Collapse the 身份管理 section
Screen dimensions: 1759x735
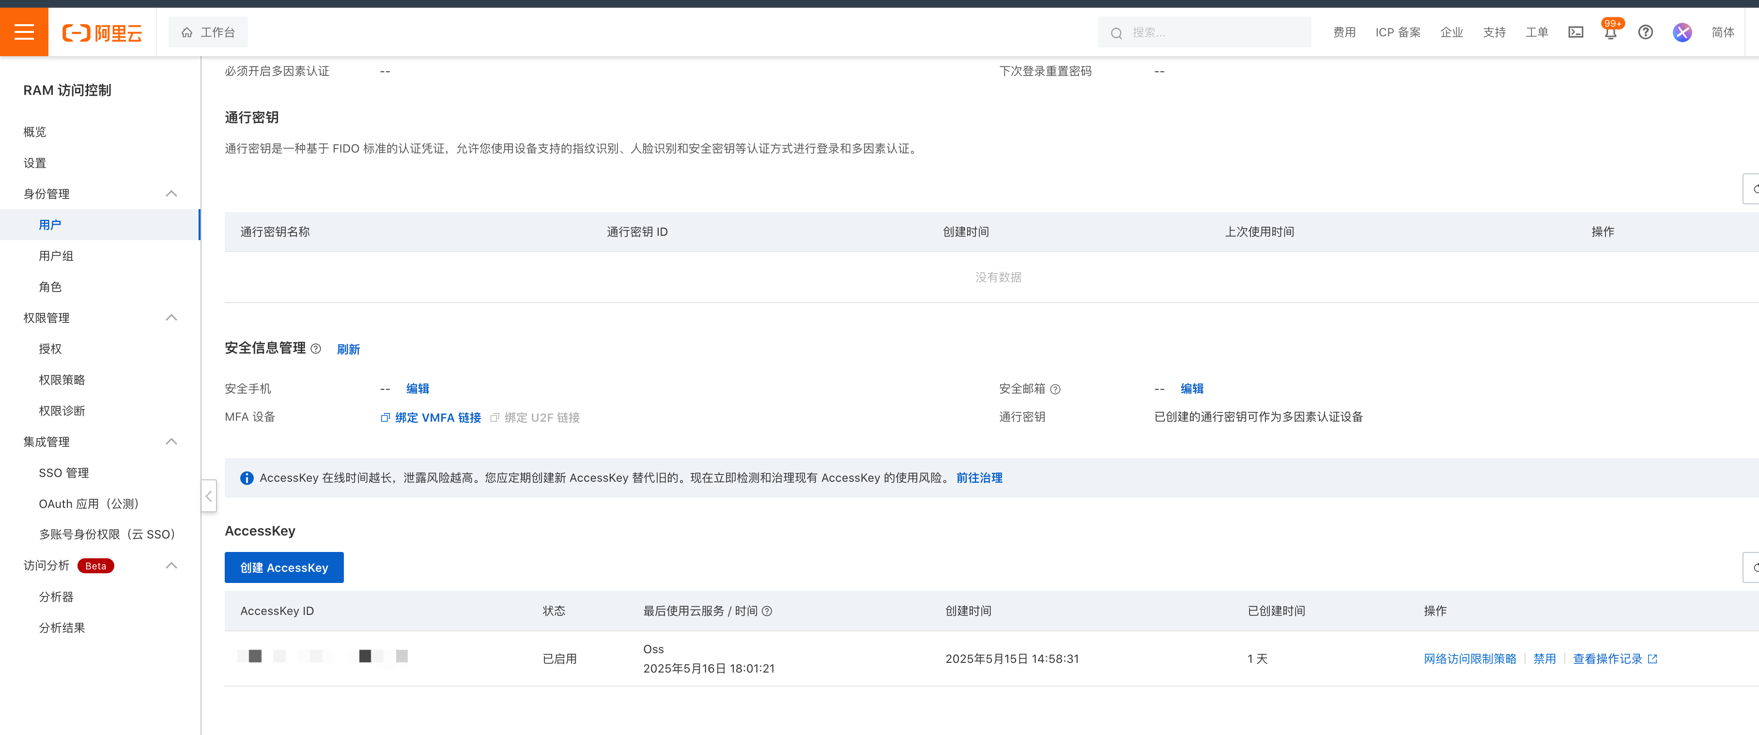click(x=171, y=194)
